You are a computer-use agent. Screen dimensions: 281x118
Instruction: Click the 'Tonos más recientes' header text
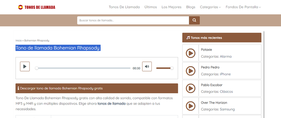pyautogui.click(x=206, y=38)
